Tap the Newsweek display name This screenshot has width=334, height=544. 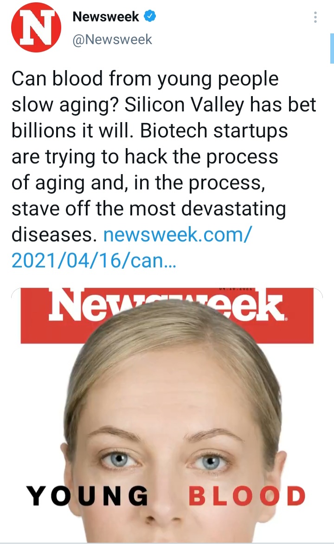106,16
